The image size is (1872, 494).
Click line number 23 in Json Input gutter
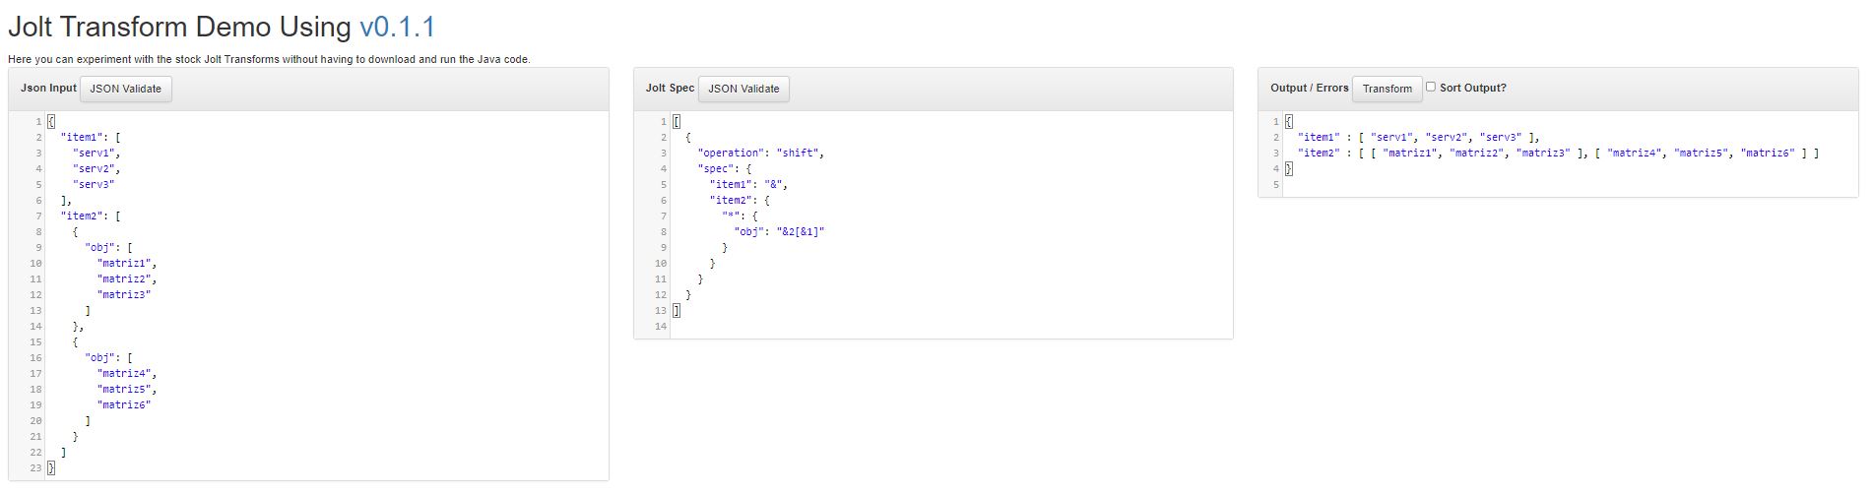36,467
